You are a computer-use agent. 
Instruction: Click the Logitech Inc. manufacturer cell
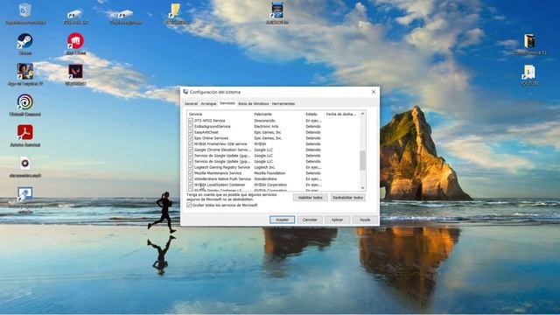(x=264, y=167)
